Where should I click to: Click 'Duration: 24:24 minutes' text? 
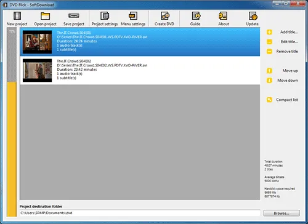point(77,41)
